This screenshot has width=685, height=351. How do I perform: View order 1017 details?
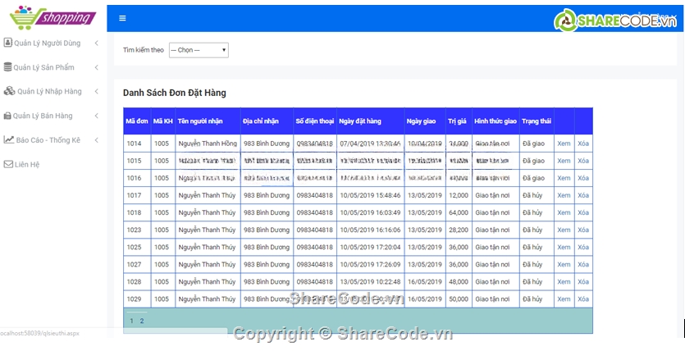coord(564,195)
